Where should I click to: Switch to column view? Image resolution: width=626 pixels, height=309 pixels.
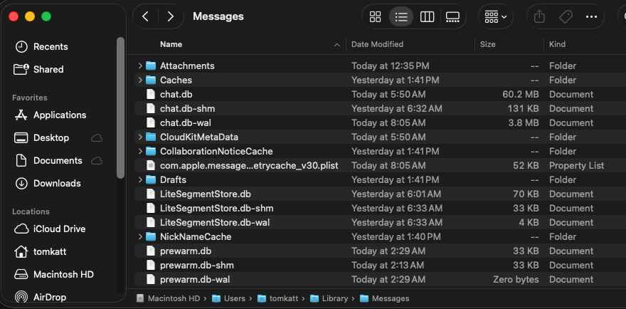(428, 17)
